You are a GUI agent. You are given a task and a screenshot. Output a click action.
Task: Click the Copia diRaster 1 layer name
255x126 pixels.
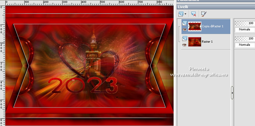(212, 26)
